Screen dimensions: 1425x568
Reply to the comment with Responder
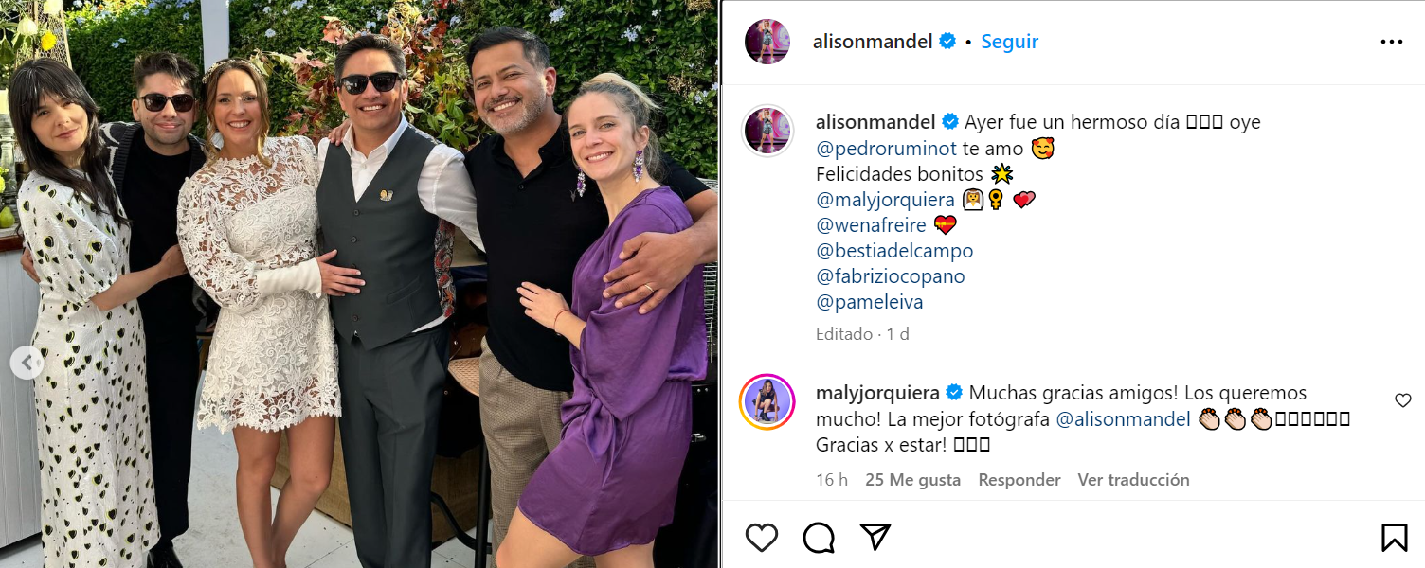pos(1019,480)
